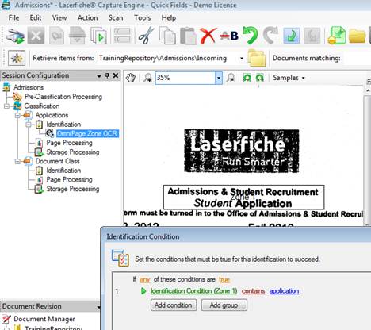Click the Paste clipboard icon

[188, 36]
